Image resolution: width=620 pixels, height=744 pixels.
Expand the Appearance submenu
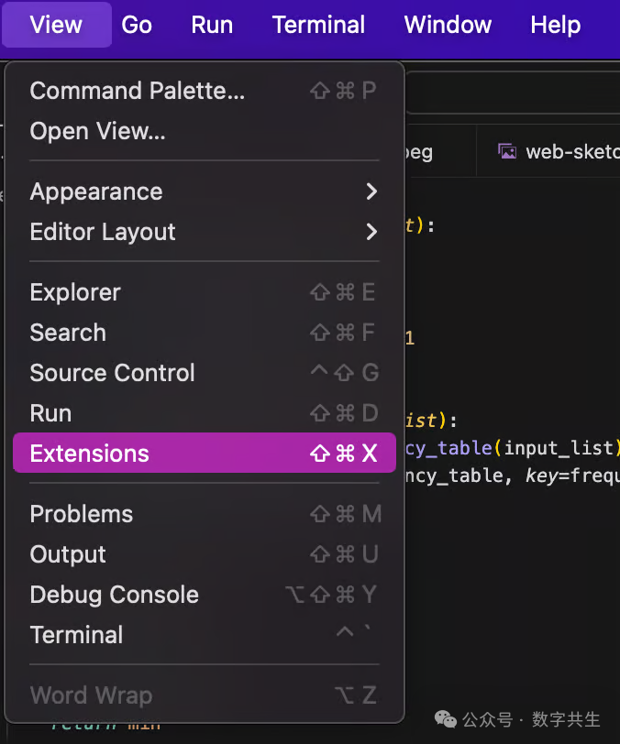coord(96,191)
